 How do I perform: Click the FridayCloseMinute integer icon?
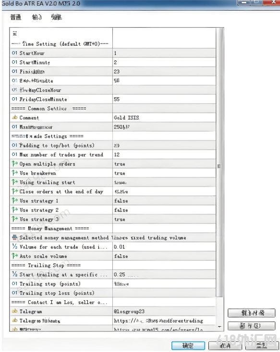tap(14, 99)
